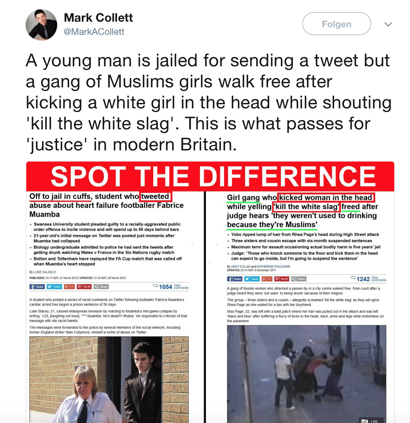The width and height of the screenshot is (410, 423).
Task: Click the 1242 View comments link
Action: [368, 279]
